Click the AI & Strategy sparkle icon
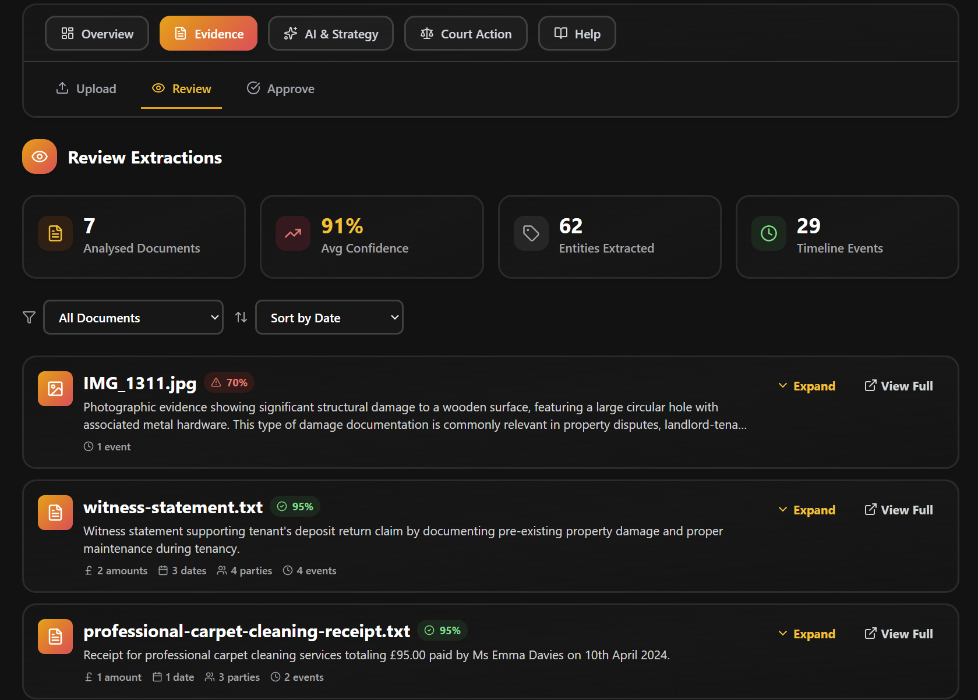The width and height of the screenshot is (978, 700). [x=289, y=33]
